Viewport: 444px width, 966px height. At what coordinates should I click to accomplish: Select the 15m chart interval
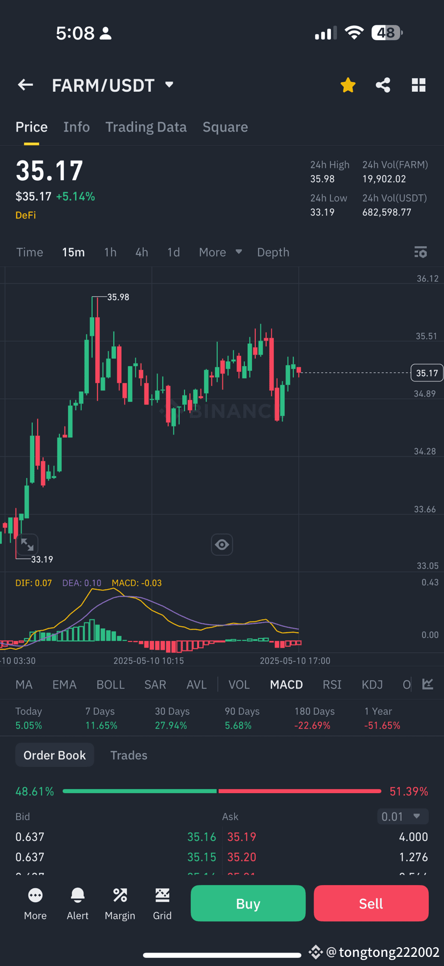tap(73, 252)
